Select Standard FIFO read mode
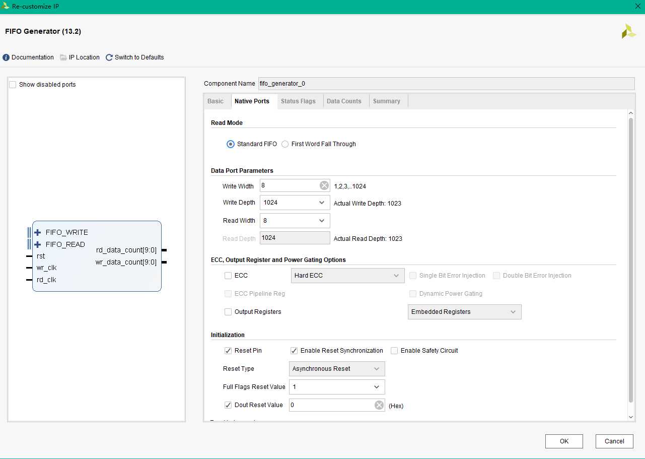Viewport: 645px width, 459px height. click(231, 144)
